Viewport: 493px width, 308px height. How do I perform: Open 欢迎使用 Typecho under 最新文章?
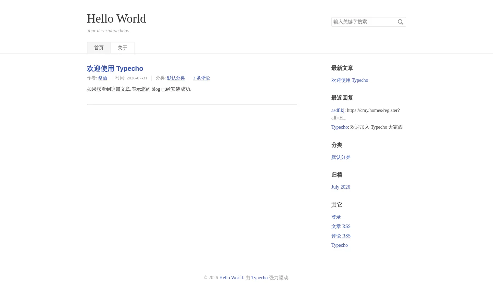tap(350, 80)
